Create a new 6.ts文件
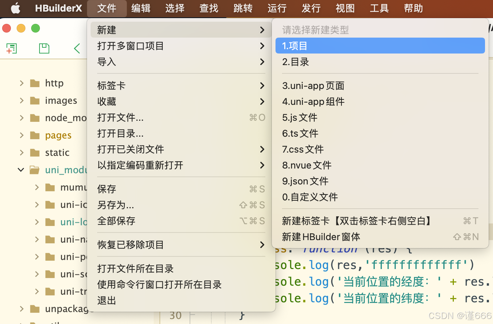Image resolution: width=493 pixels, height=324 pixels. tap(380, 133)
